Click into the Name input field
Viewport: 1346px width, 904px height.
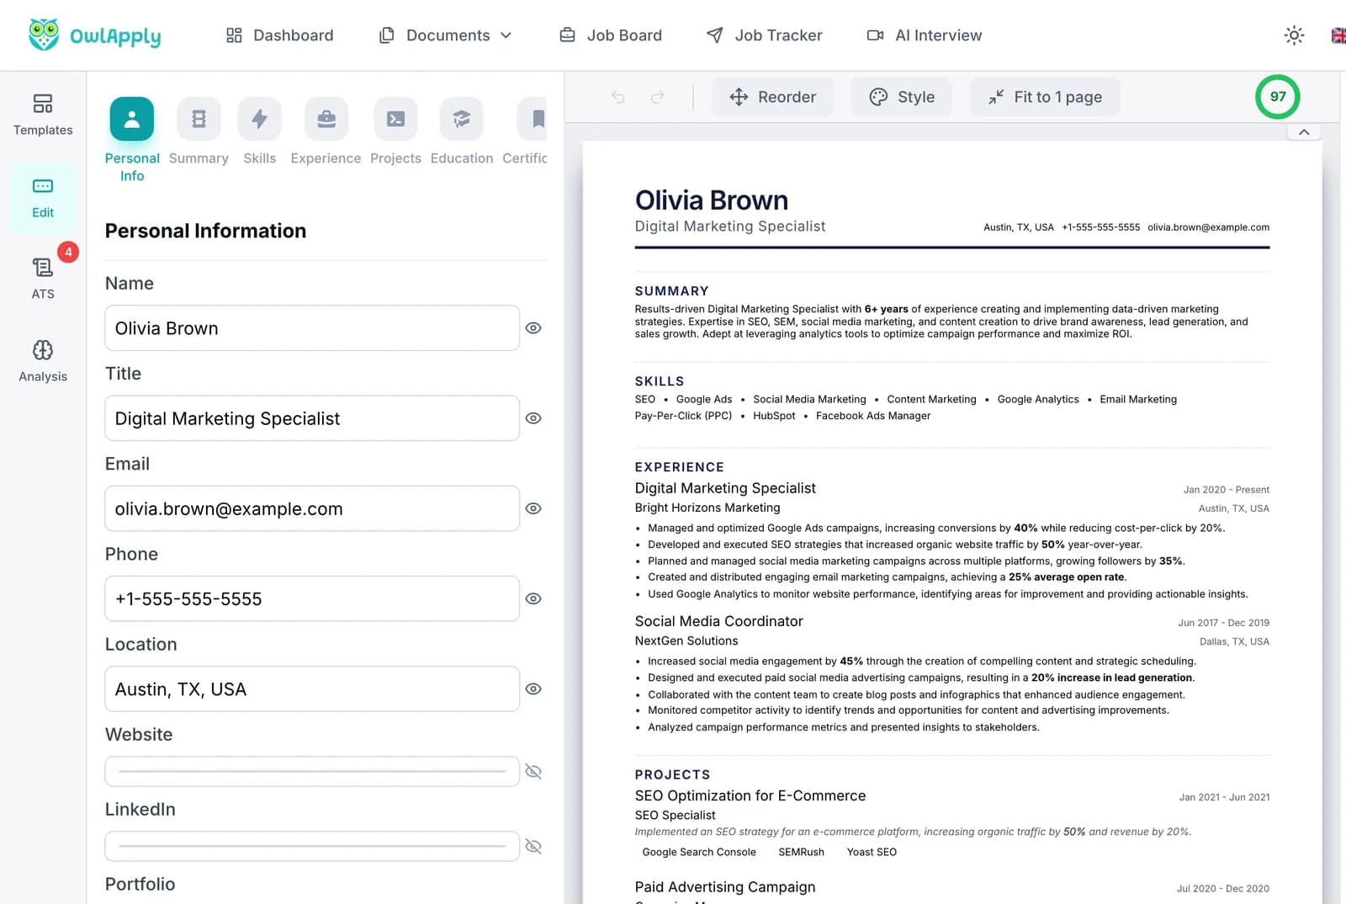pos(312,328)
